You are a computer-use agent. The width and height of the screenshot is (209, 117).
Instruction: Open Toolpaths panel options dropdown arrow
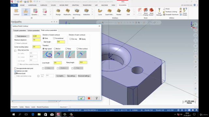[x=52, y=22]
